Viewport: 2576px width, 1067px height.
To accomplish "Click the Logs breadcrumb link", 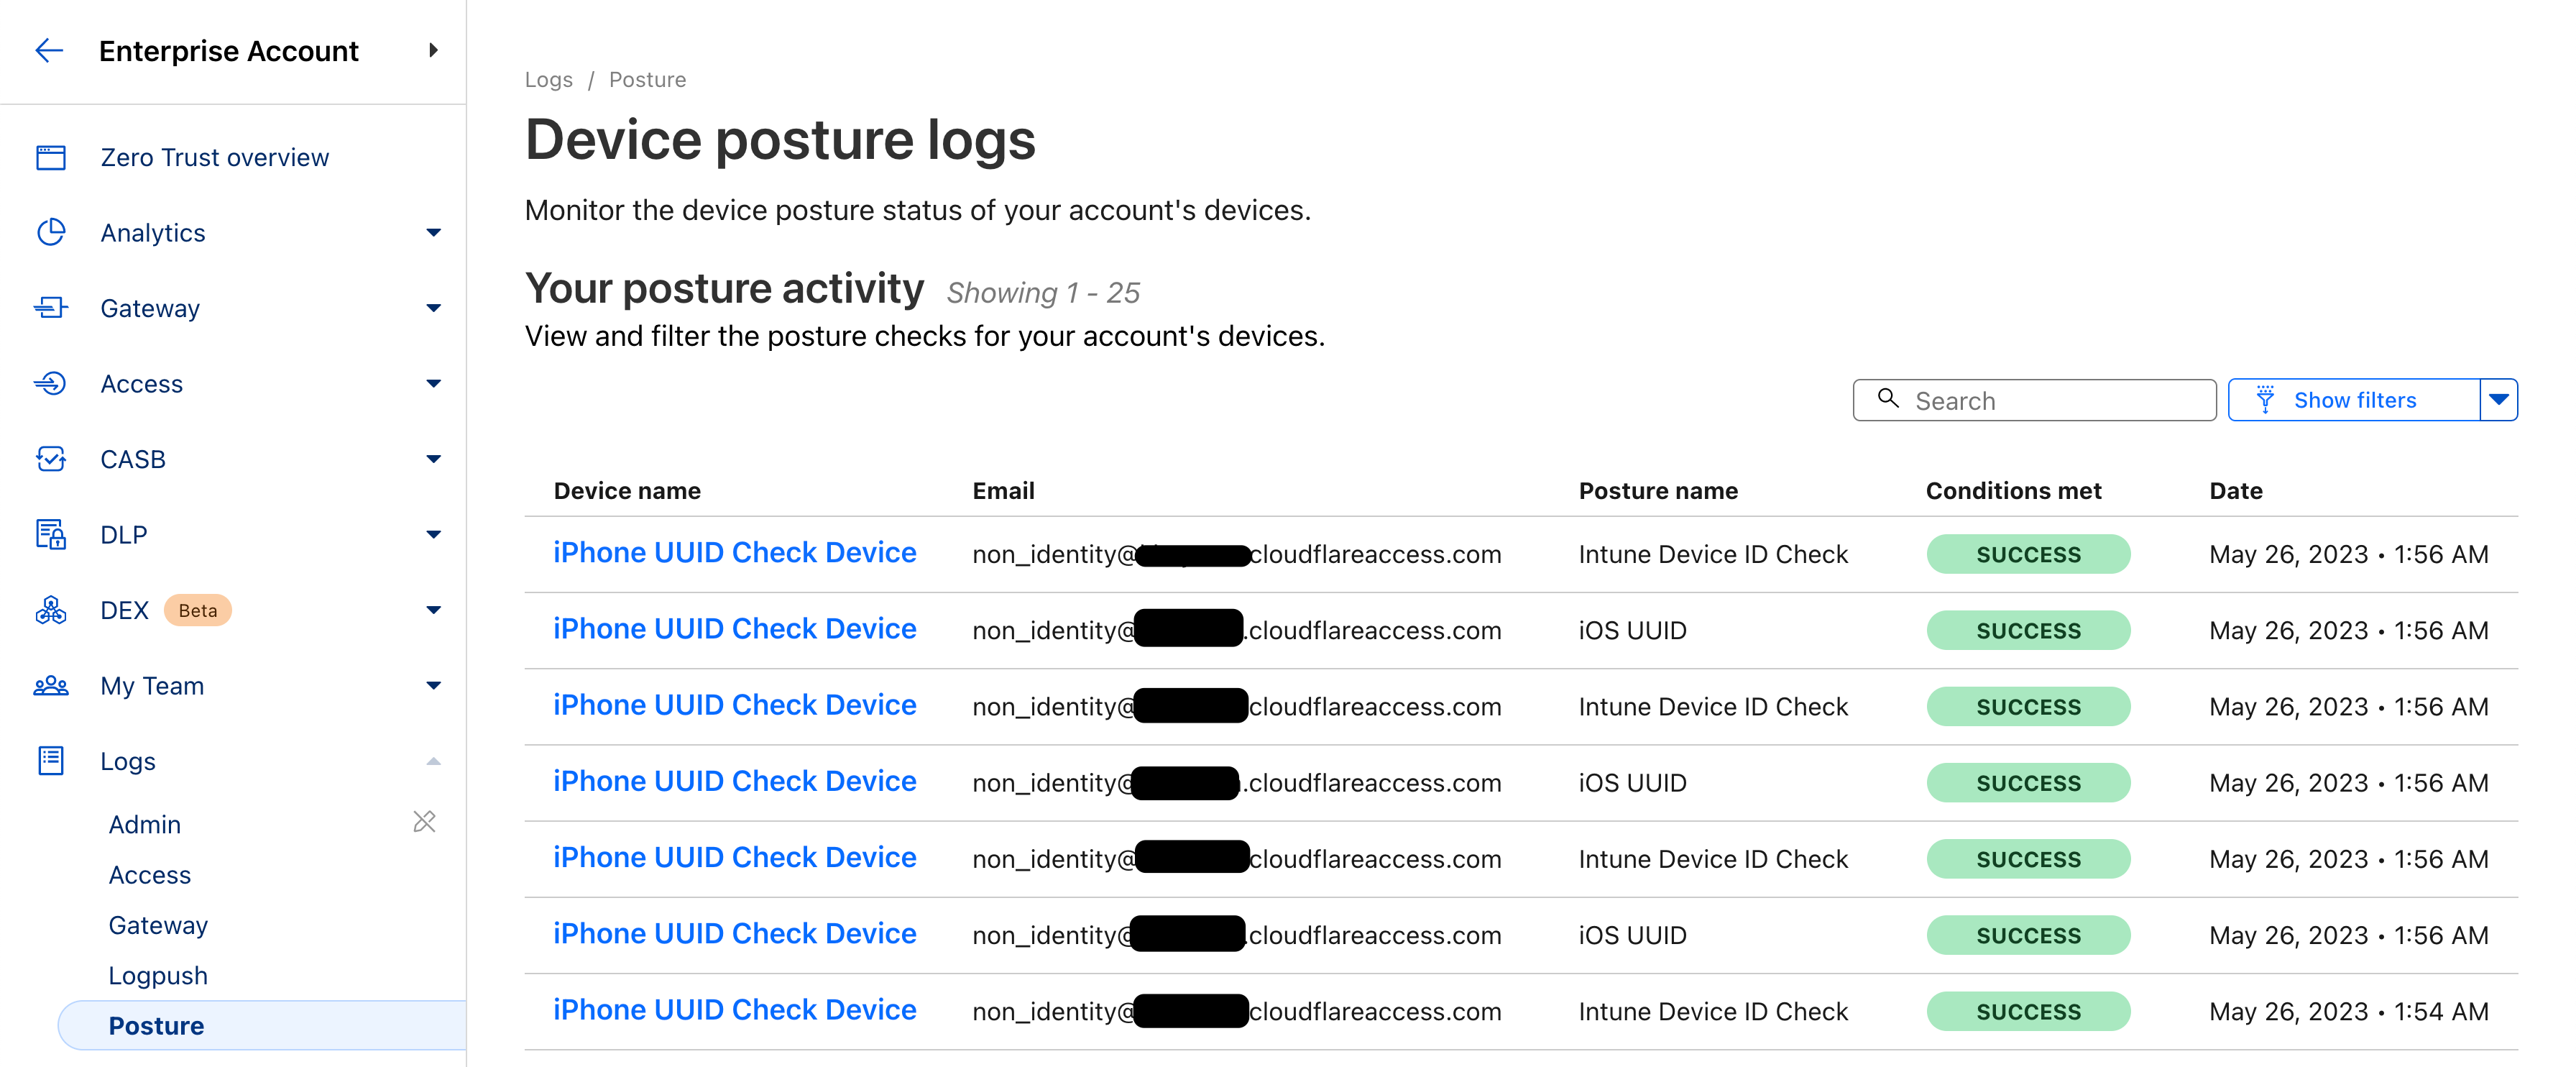I will click(x=548, y=80).
